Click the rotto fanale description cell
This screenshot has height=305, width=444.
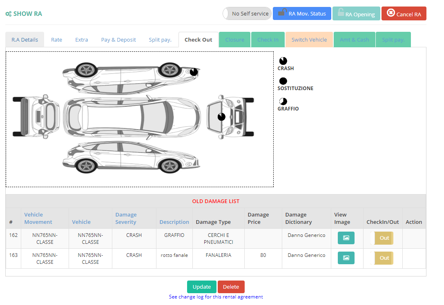click(174, 255)
